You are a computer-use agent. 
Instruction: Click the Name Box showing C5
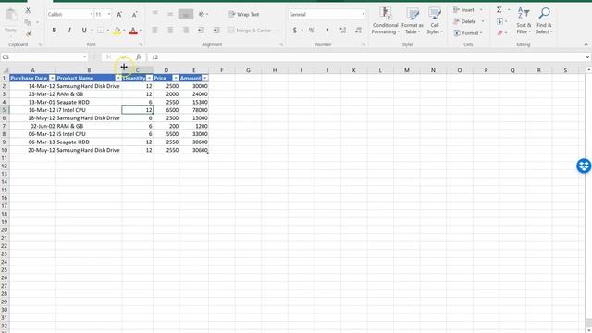tap(43, 57)
